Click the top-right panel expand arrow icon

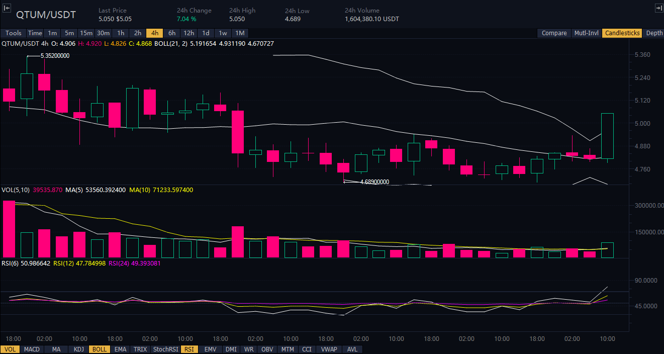658,8
